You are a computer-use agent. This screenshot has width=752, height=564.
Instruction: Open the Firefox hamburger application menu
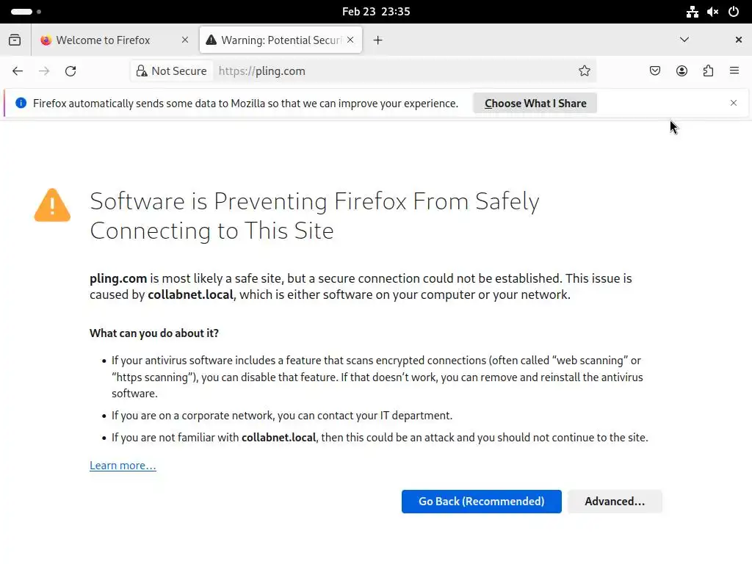[x=734, y=71]
